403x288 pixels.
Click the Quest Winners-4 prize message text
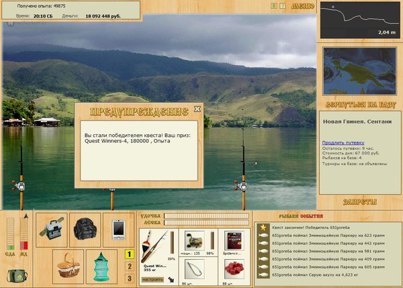tap(138, 138)
